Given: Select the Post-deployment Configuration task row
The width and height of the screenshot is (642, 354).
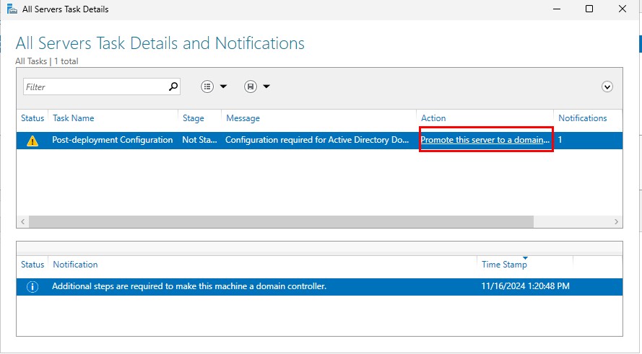Looking at the screenshot, I should (112, 140).
